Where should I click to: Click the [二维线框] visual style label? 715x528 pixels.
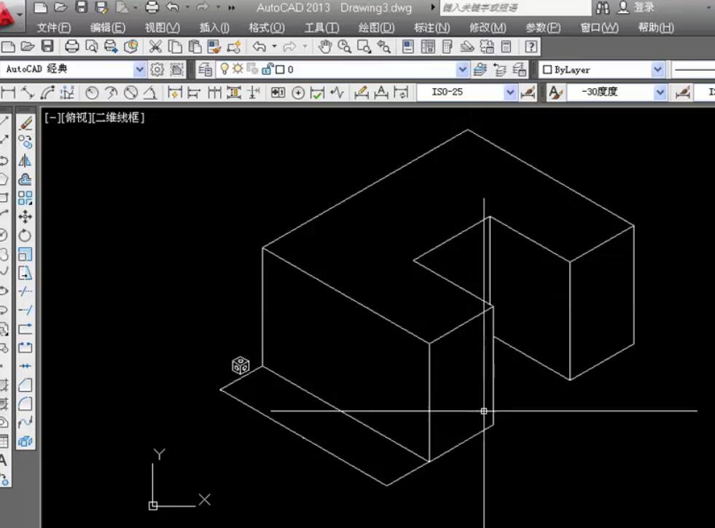coord(118,117)
